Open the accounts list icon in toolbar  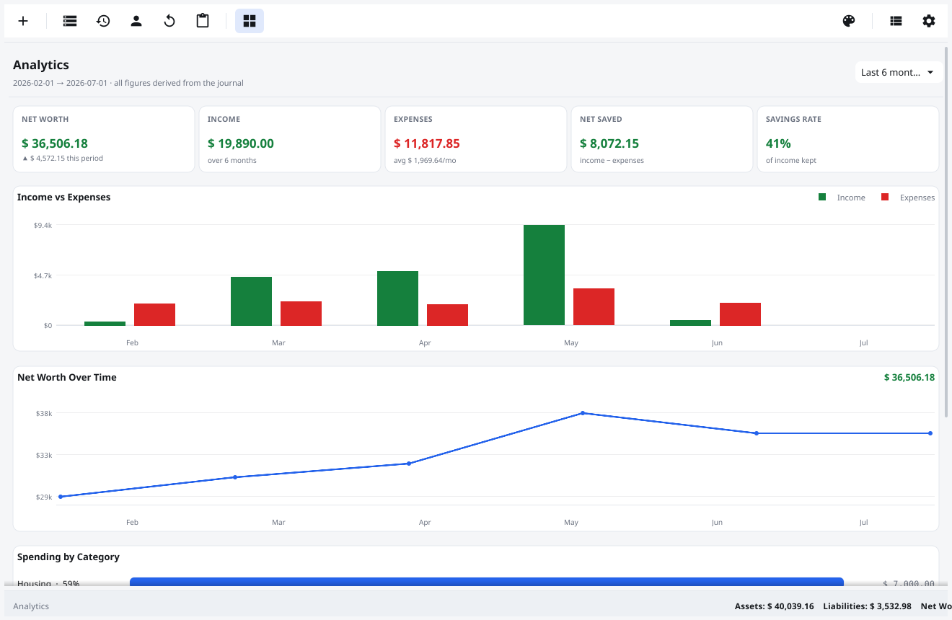[x=70, y=21]
